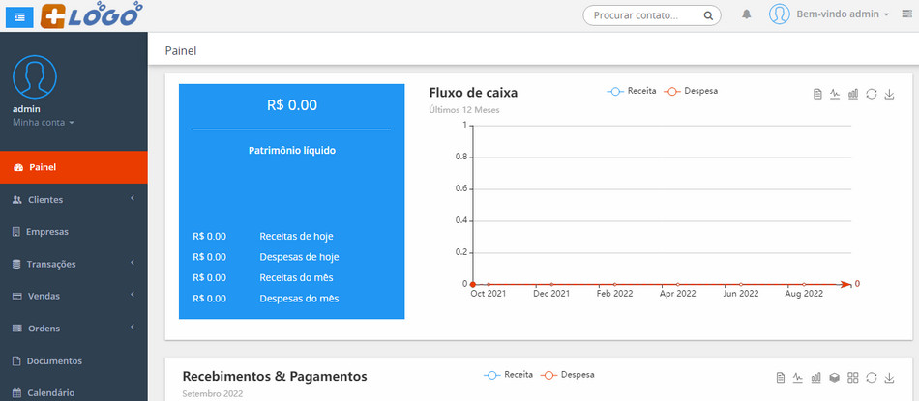Image resolution: width=919 pixels, height=401 pixels.
Task: Click Receitas de hoje label
Action: (297, 237)
